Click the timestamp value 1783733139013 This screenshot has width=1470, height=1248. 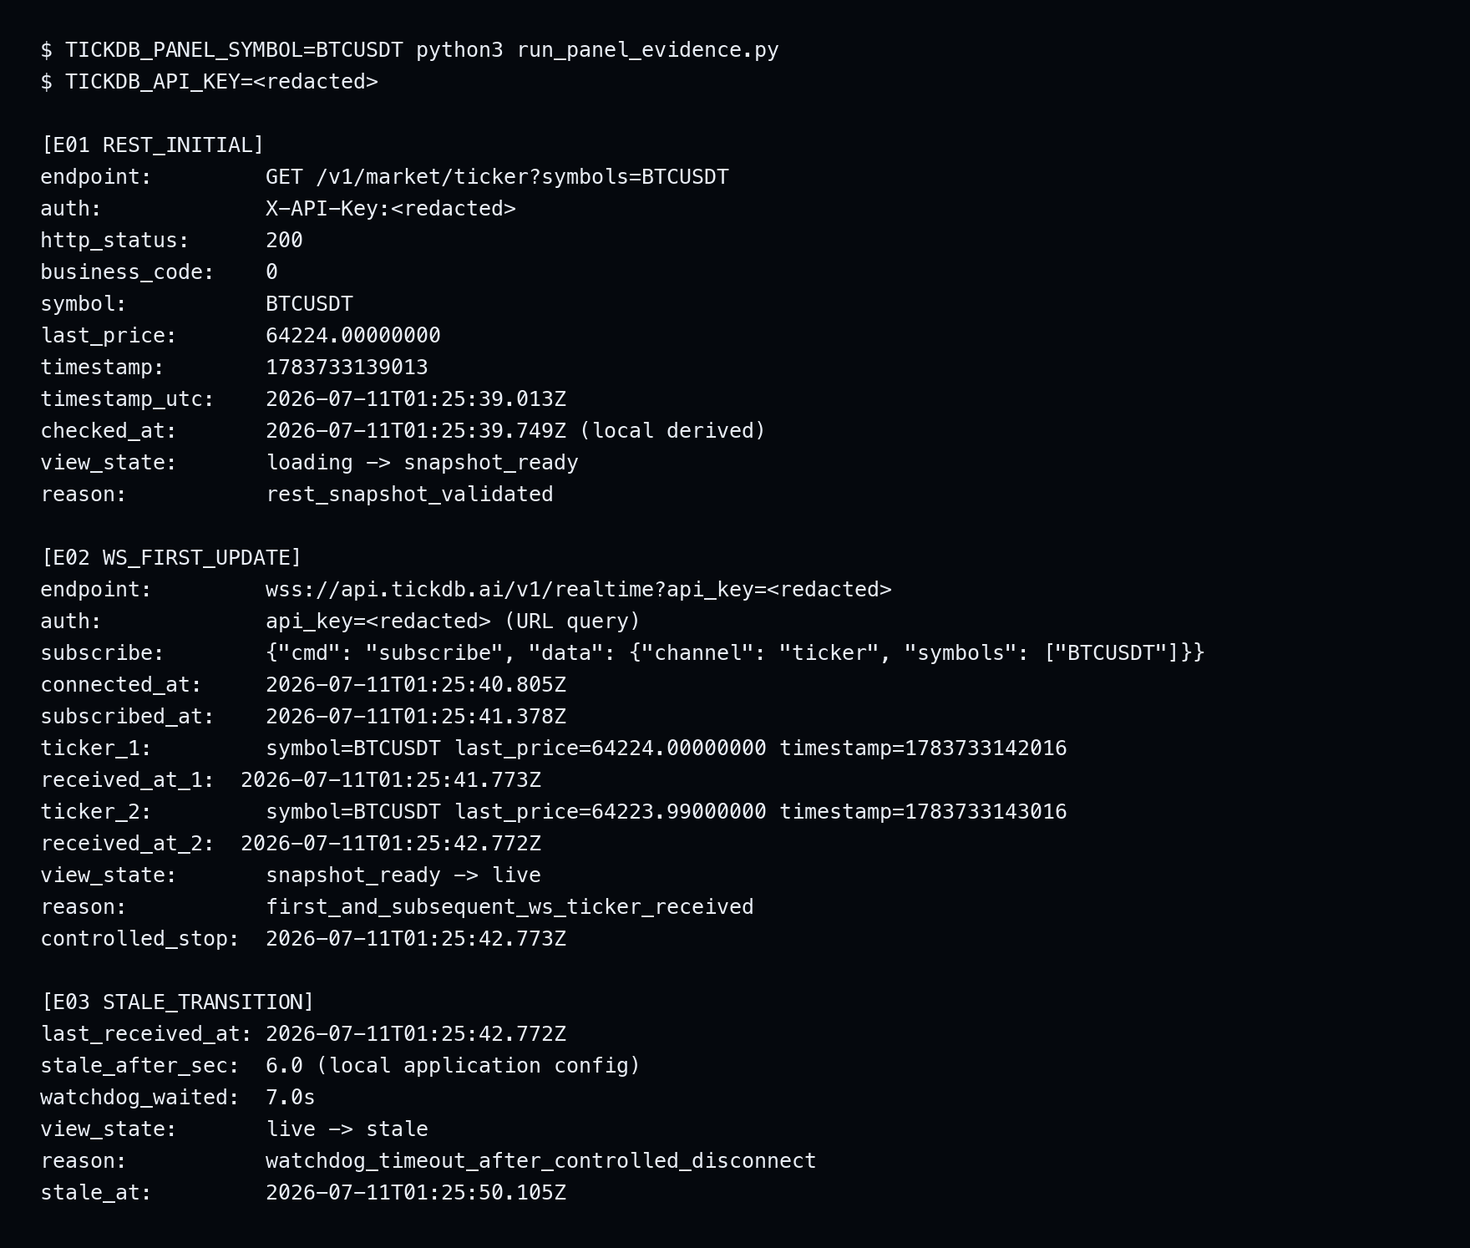(347, 368)
